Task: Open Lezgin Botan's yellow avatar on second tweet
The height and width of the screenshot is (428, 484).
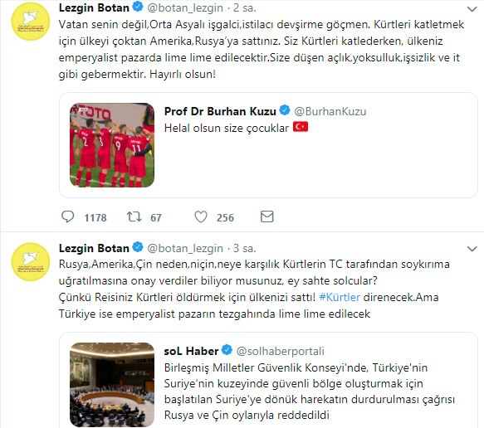Action: point(30,262)
